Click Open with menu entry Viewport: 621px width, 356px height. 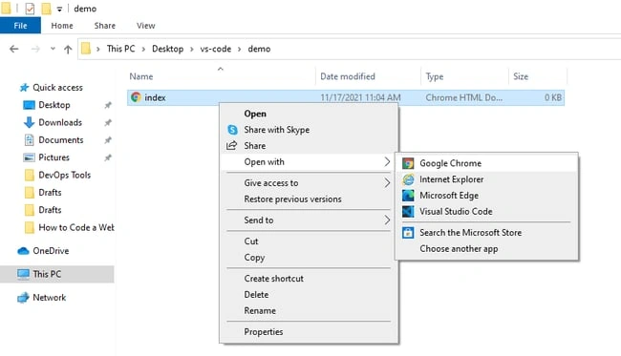click(x=309, y=162)
